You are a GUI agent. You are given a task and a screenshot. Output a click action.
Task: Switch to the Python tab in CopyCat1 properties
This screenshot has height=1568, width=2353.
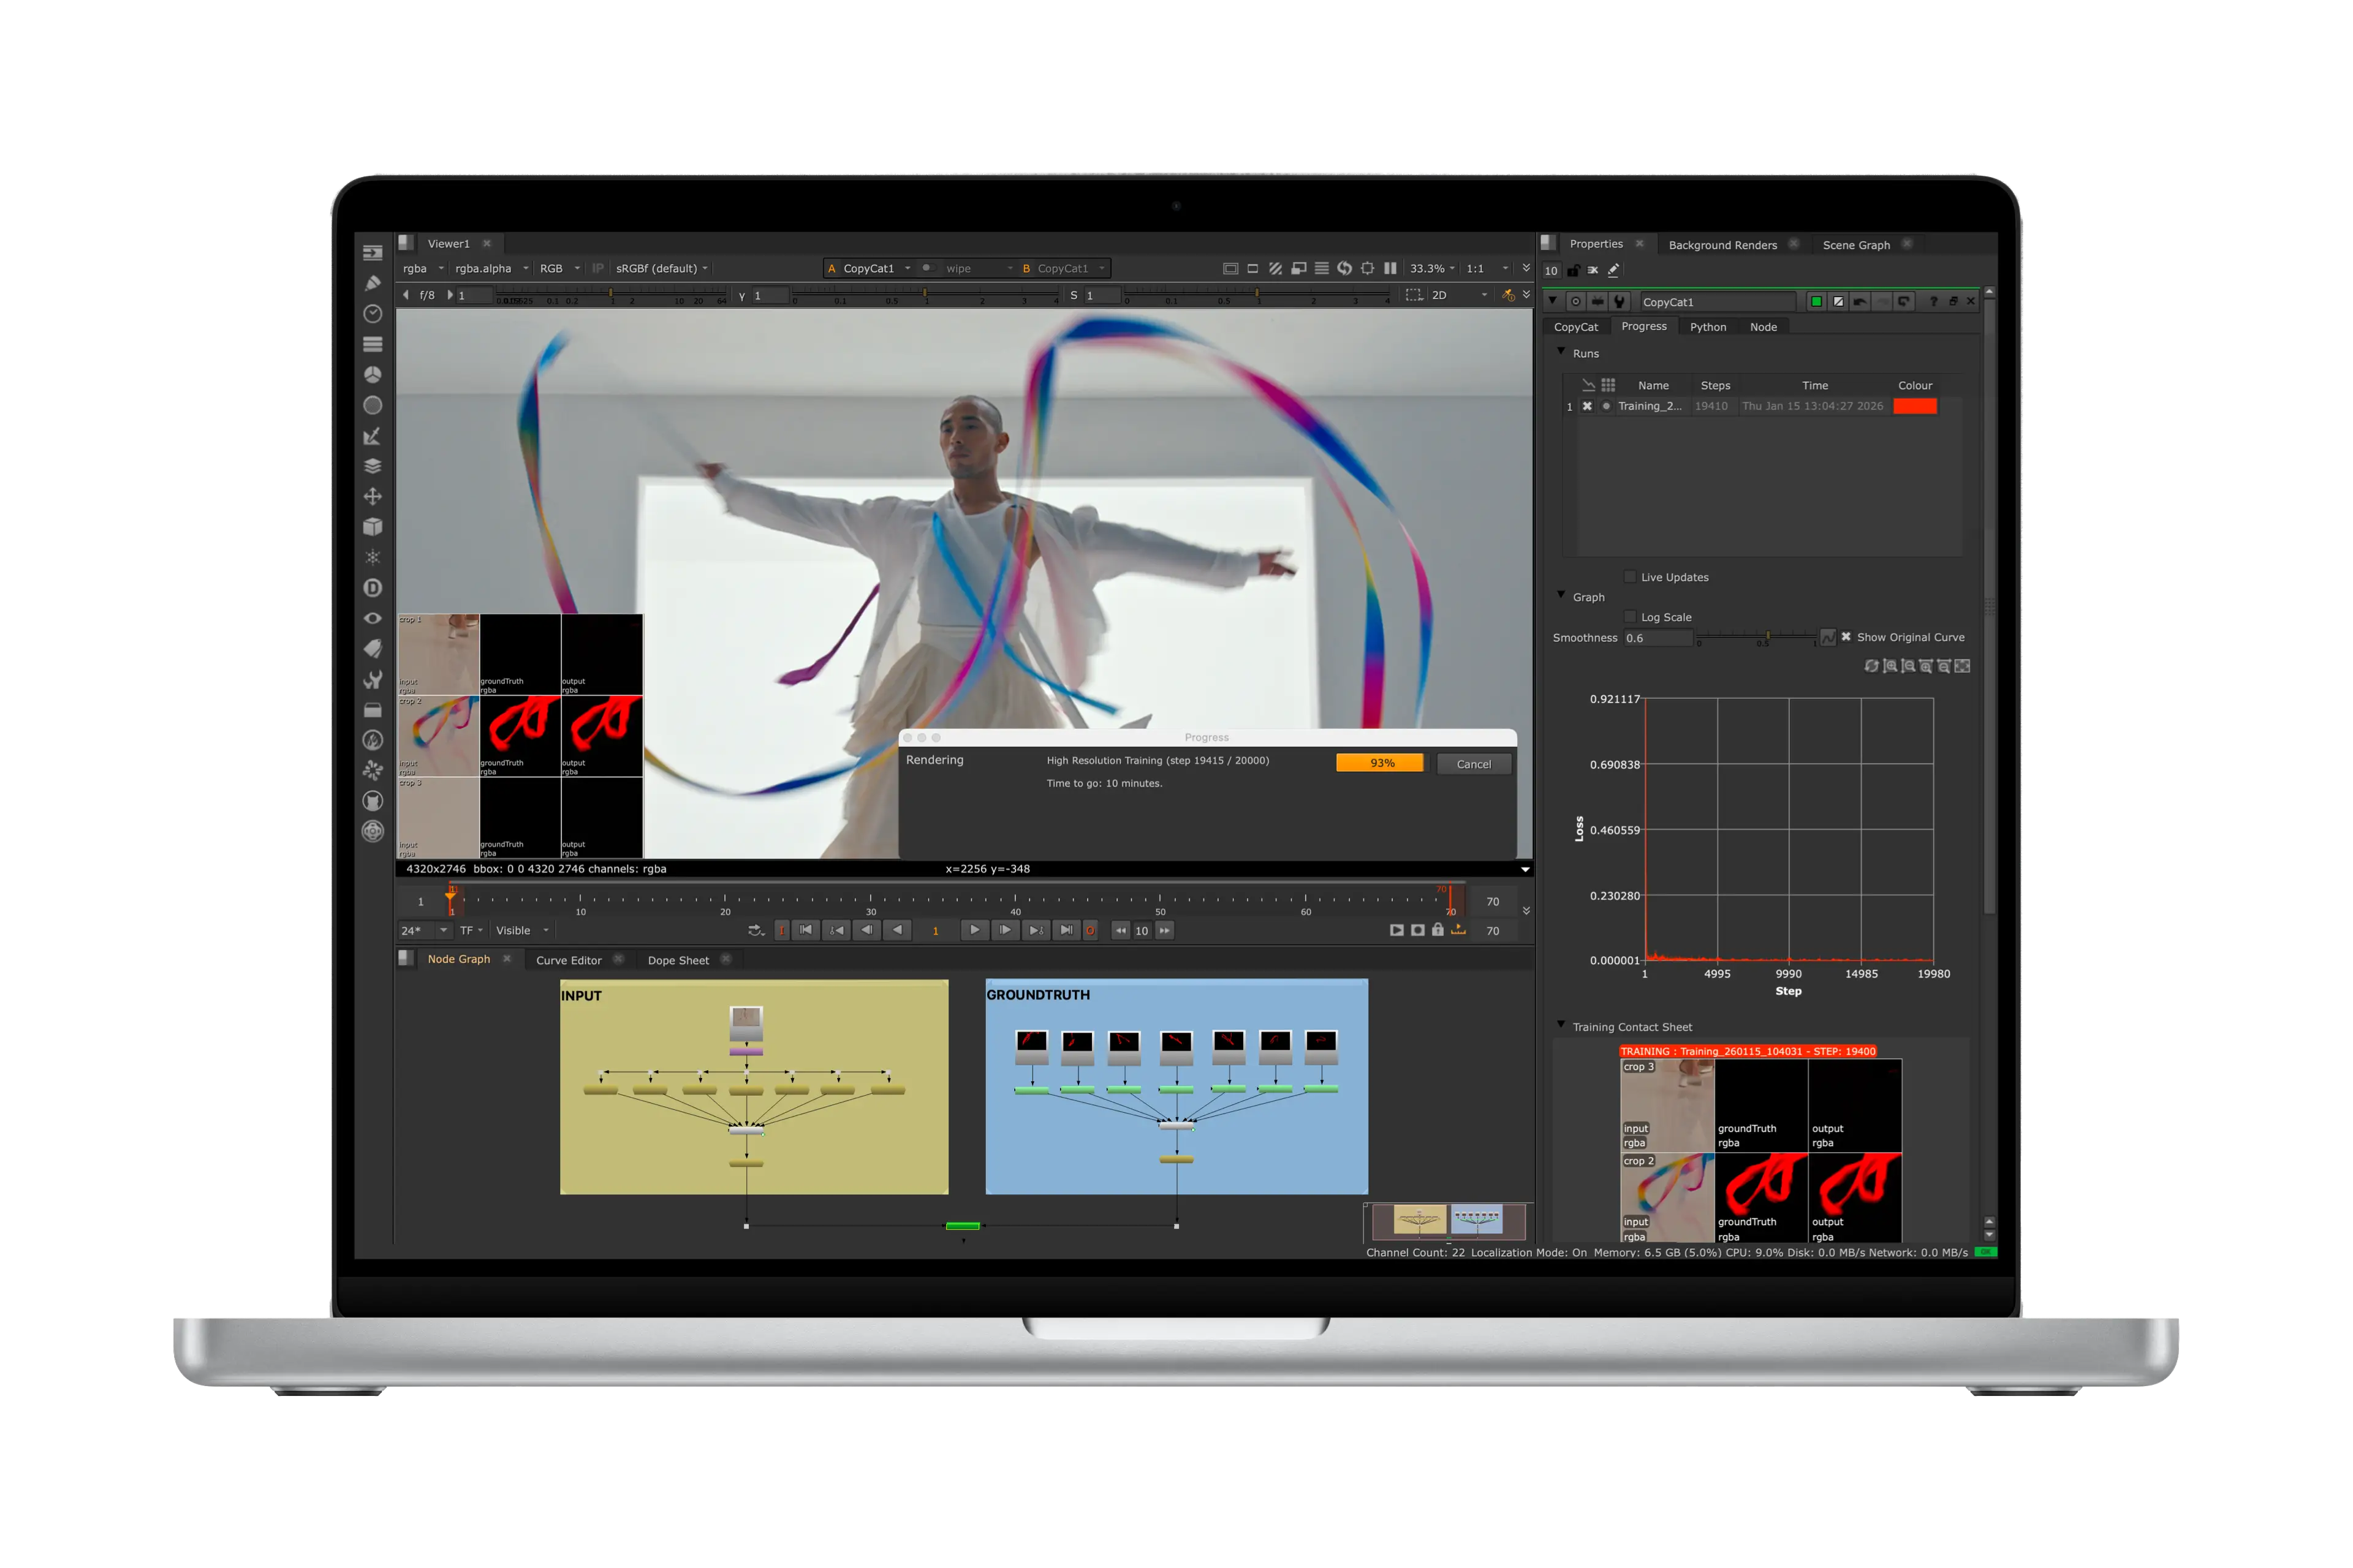(1709, 327)
